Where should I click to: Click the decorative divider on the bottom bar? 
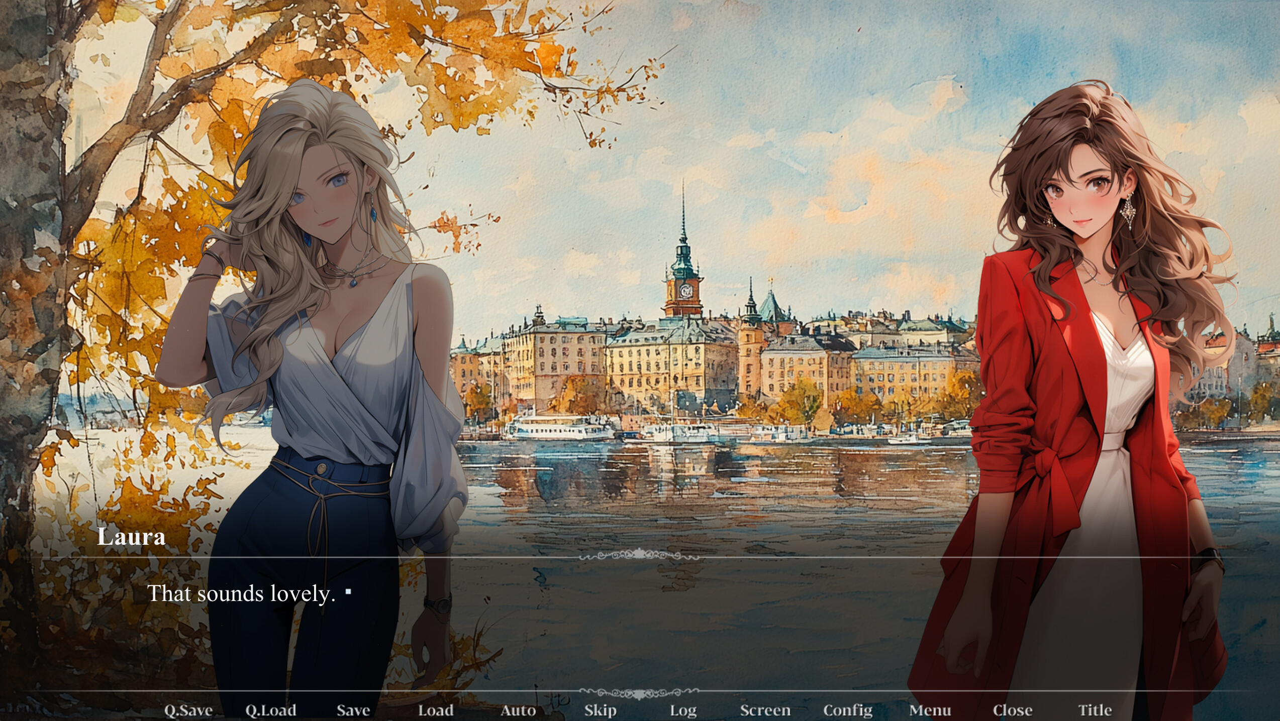[x=640, y=692]
